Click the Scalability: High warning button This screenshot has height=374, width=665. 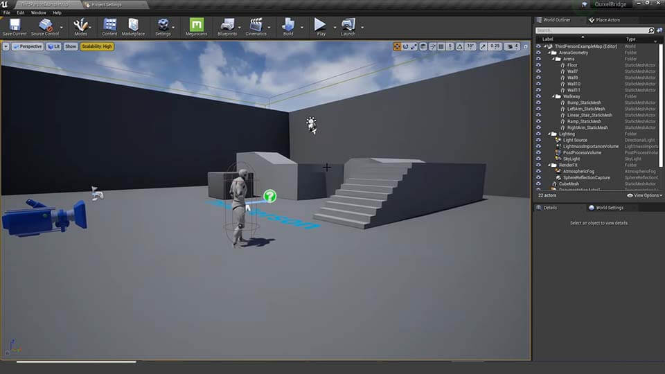[x=97, y=46]
